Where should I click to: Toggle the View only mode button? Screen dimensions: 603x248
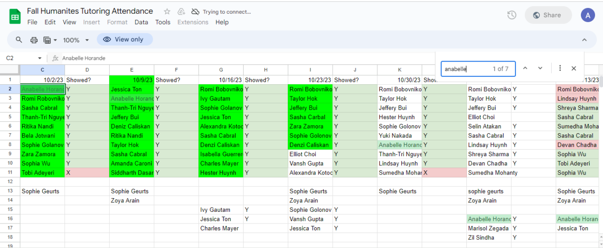coord(124,40)
